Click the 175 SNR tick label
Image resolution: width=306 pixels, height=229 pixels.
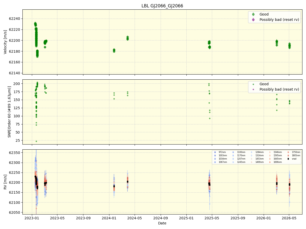(x=17, y=92)
